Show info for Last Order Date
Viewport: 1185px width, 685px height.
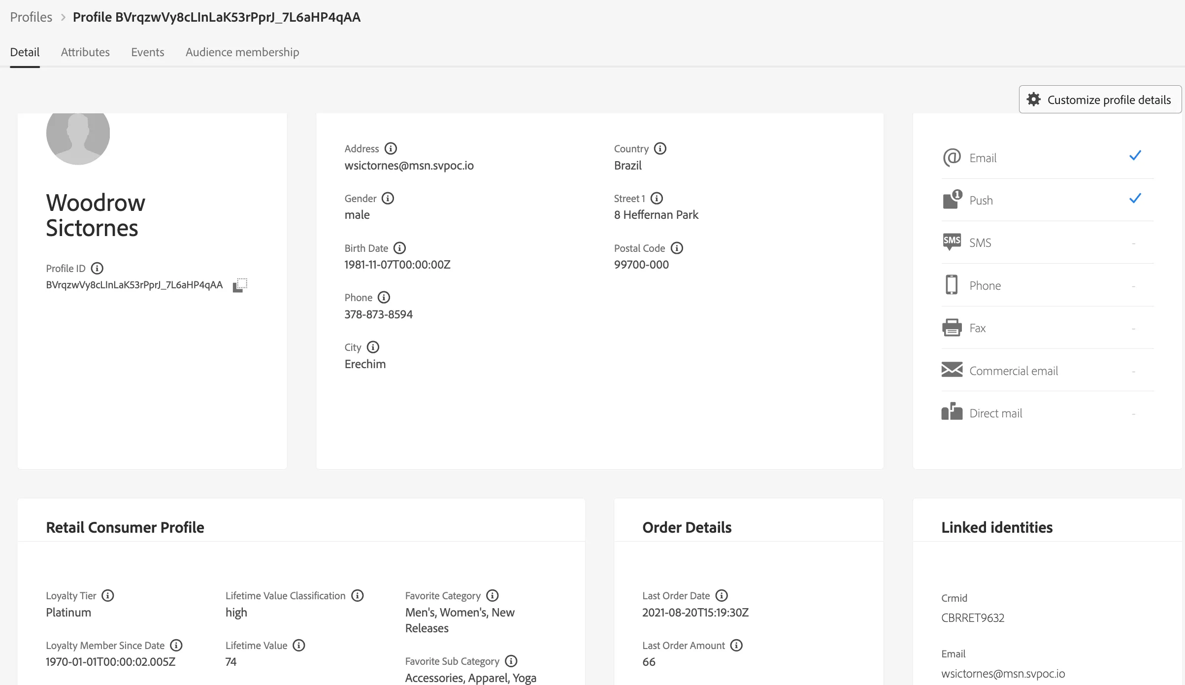tap(722, 595)
